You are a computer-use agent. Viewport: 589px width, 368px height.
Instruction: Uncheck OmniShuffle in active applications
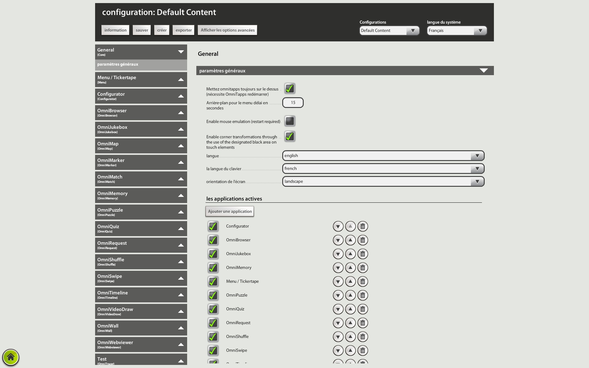coord(213,337)
